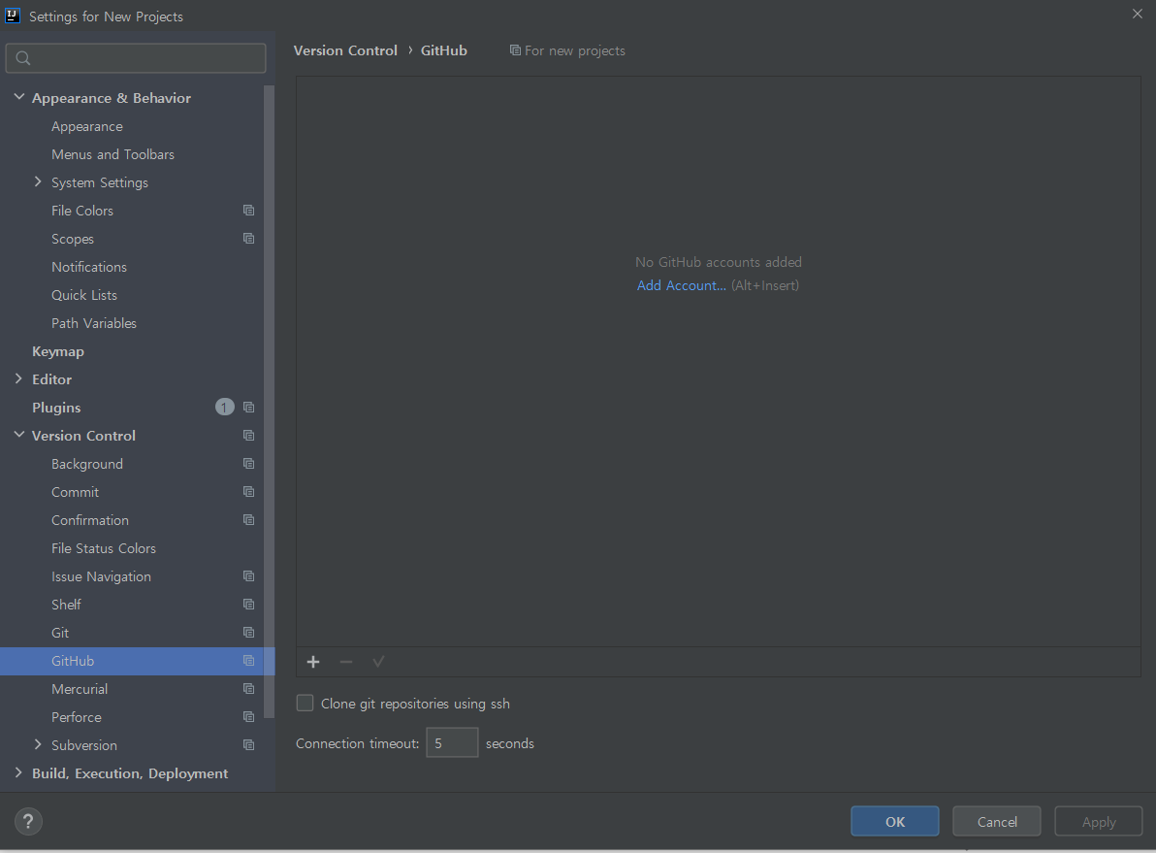Click the minus remove account icon
This screenshot has height=853, width=1156.
tap(346, 662)
